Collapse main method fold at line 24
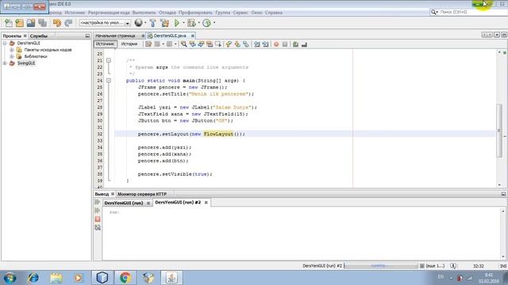 click(109, 81)
